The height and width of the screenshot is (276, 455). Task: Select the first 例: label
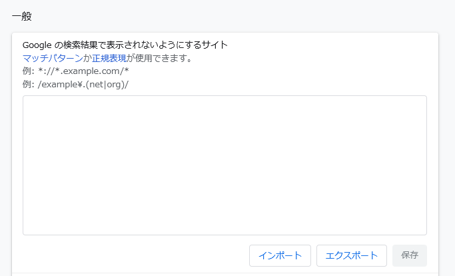coord(29,71)
